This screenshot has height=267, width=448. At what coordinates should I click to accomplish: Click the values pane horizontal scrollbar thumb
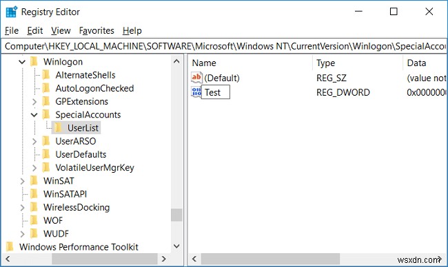(x=271, y=259)
